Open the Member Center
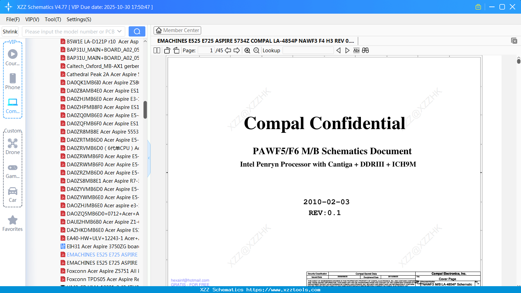 coord(177,30)
